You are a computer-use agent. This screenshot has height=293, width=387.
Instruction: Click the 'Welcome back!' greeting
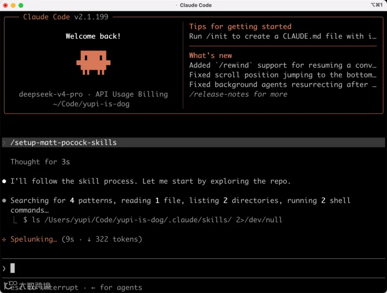point(93,36)
